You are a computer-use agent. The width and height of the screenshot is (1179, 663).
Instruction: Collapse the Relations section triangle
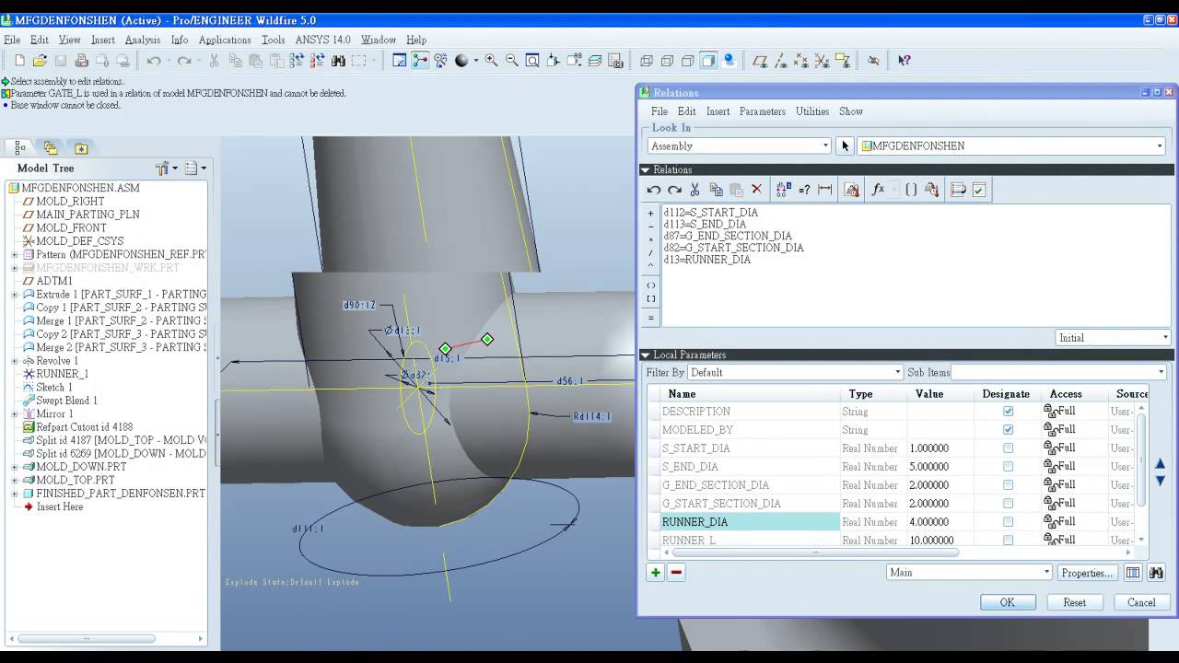645,169
